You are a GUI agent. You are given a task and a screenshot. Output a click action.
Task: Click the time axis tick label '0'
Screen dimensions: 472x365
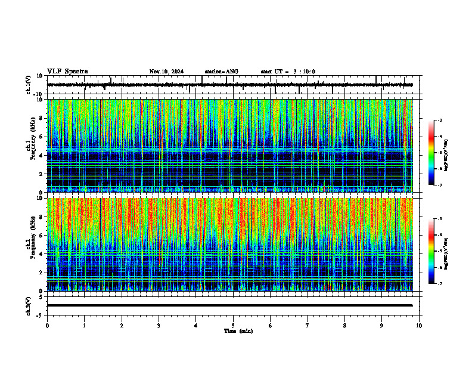point(47,326)
